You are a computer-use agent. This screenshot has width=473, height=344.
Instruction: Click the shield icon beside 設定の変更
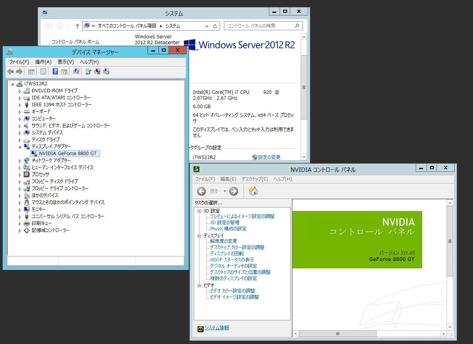pos(255,157)
